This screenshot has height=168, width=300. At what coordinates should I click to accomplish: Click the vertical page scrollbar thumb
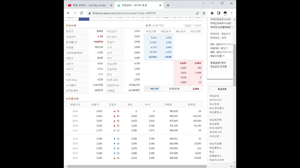234,65
